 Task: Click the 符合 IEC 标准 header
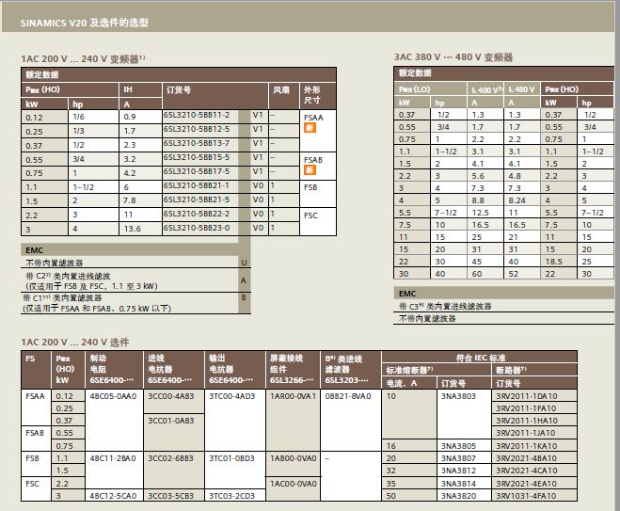click(480, 358)
